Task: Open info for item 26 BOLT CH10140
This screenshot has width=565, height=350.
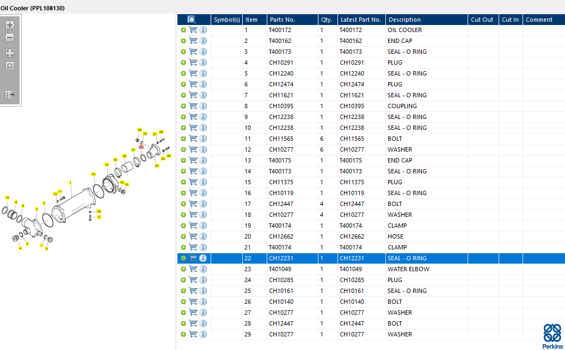Action: click(203, 302)
